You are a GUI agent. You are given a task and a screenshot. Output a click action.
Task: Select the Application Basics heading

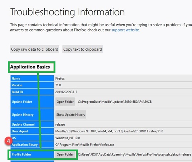coord(30,67)
